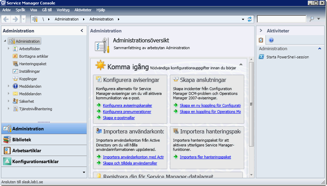
Task: Open the Språk menu
Action: (x=21, y=10)
